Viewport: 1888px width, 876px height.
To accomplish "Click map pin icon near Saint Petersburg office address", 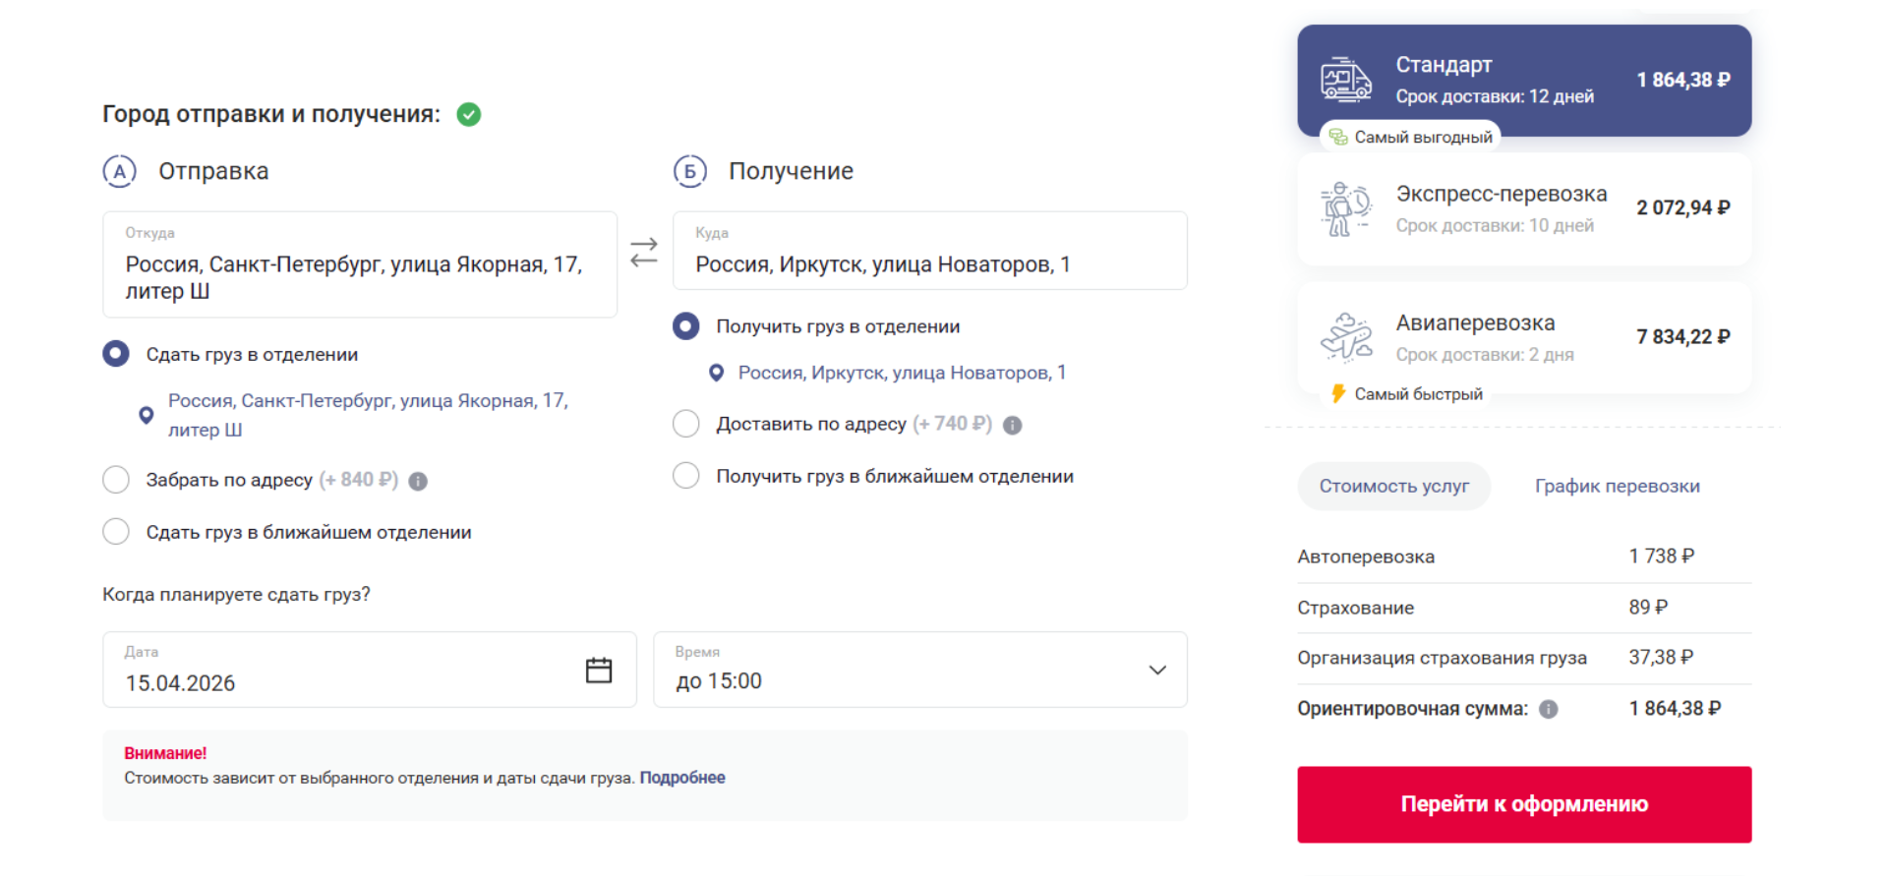I will click(x=147, y=415).
